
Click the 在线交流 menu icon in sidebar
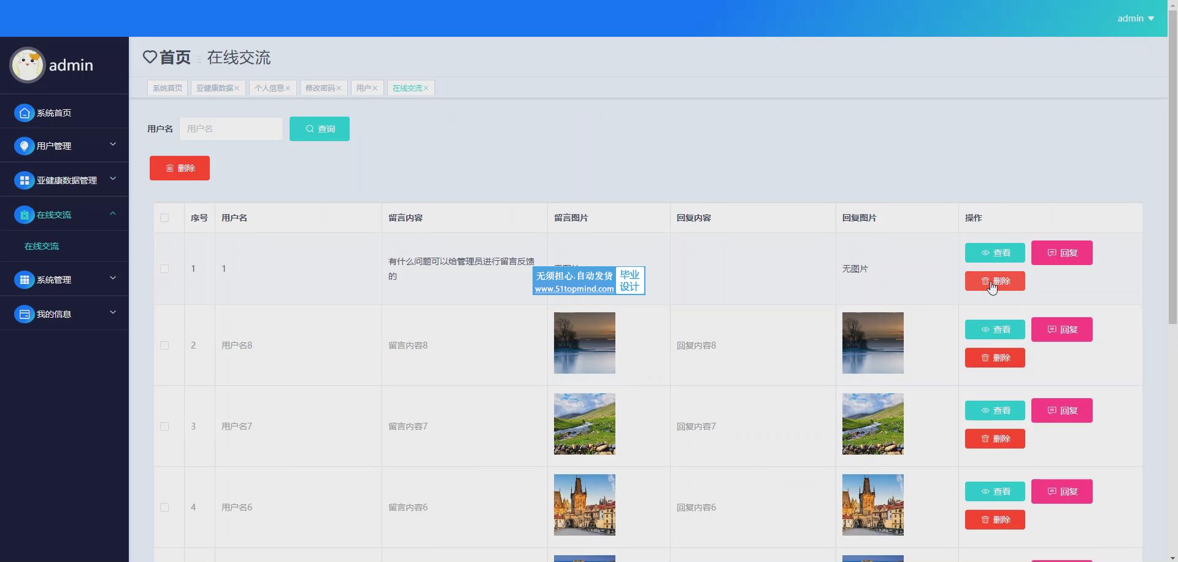coord(24,215)
